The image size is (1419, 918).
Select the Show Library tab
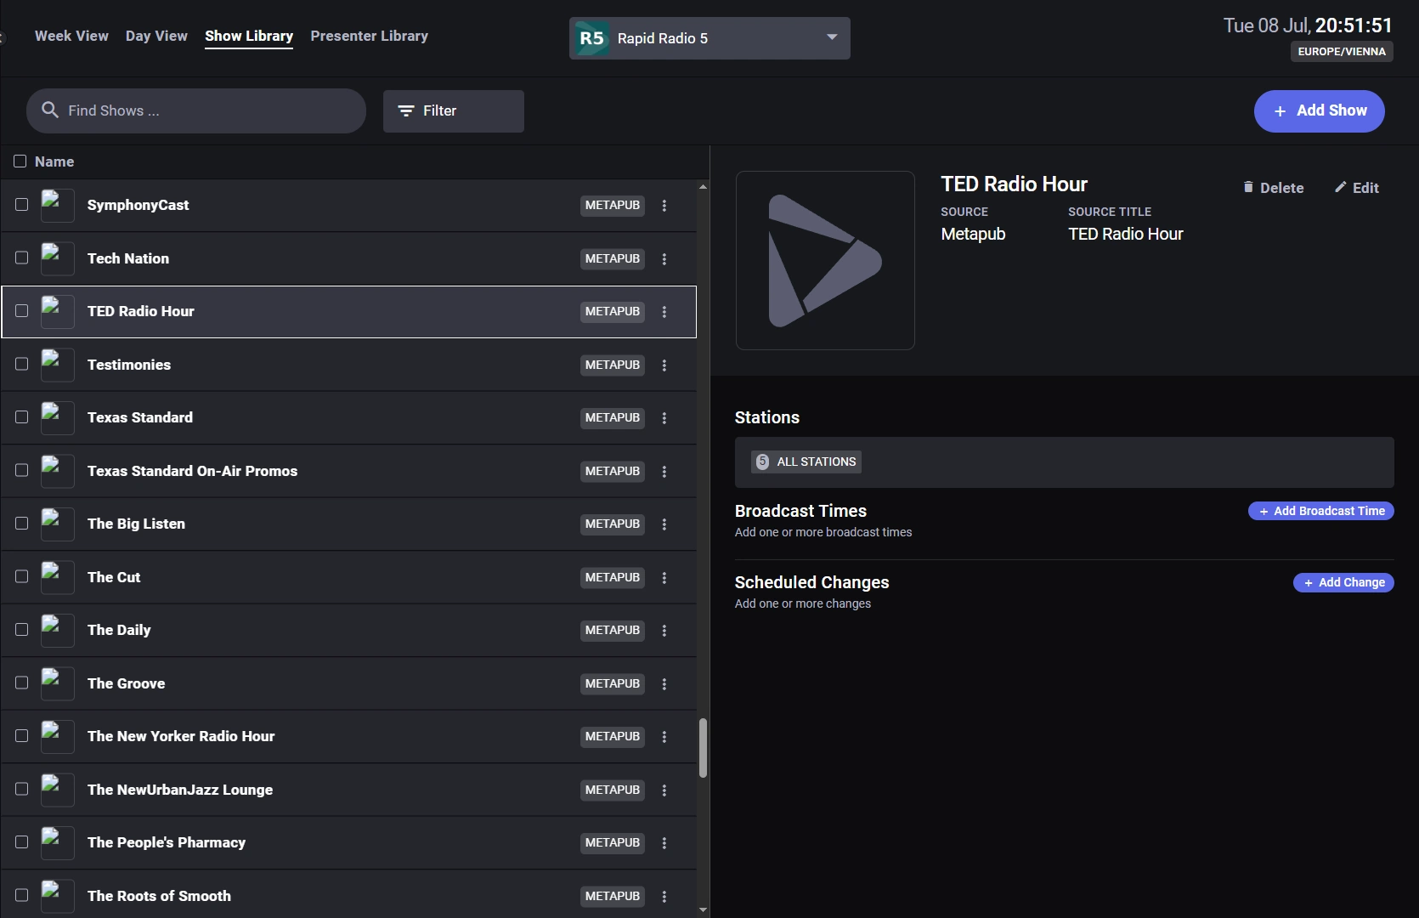249,36
